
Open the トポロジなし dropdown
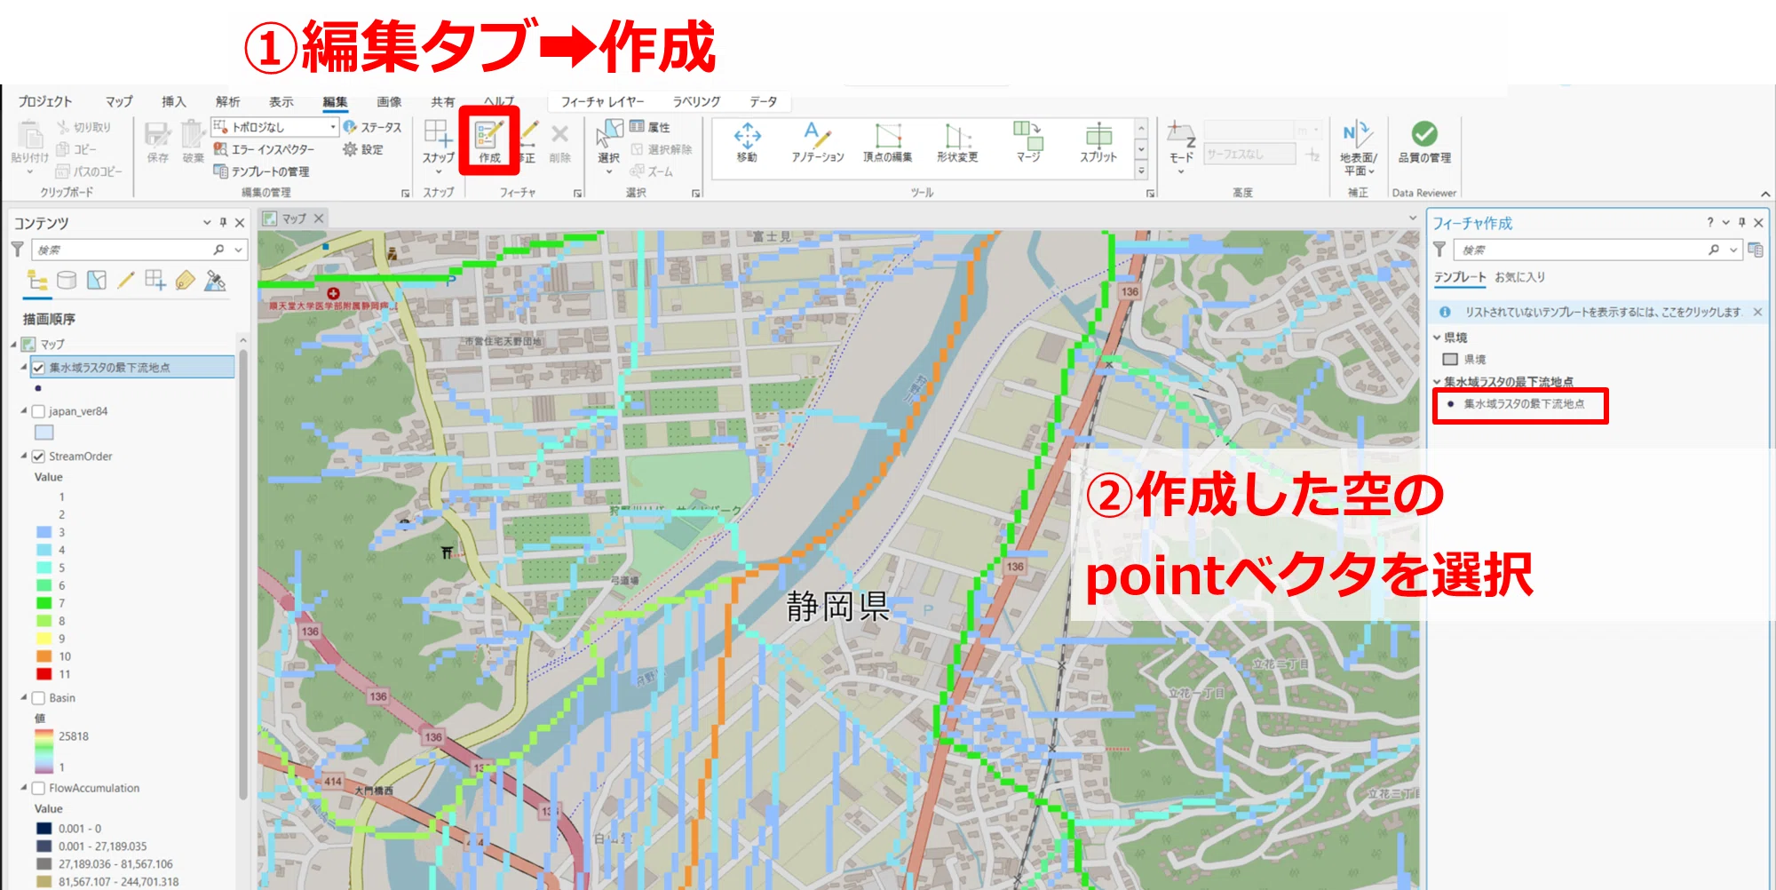[x=334, y=127]
